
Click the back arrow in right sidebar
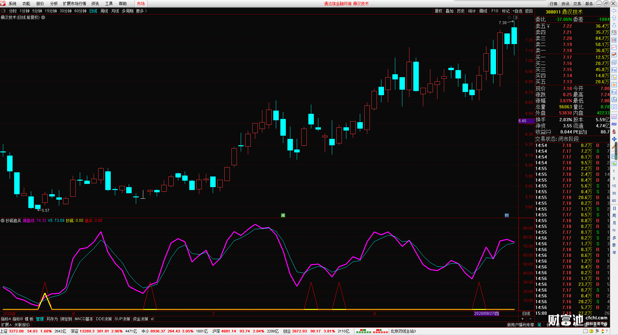(614, 11)
